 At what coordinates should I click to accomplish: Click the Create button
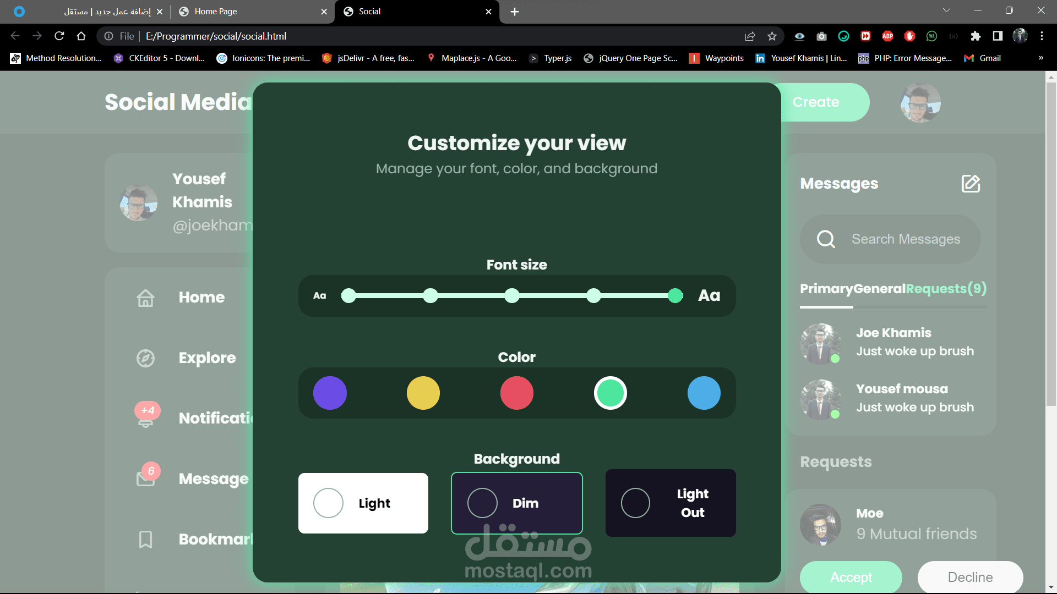[x=820, y=102]
